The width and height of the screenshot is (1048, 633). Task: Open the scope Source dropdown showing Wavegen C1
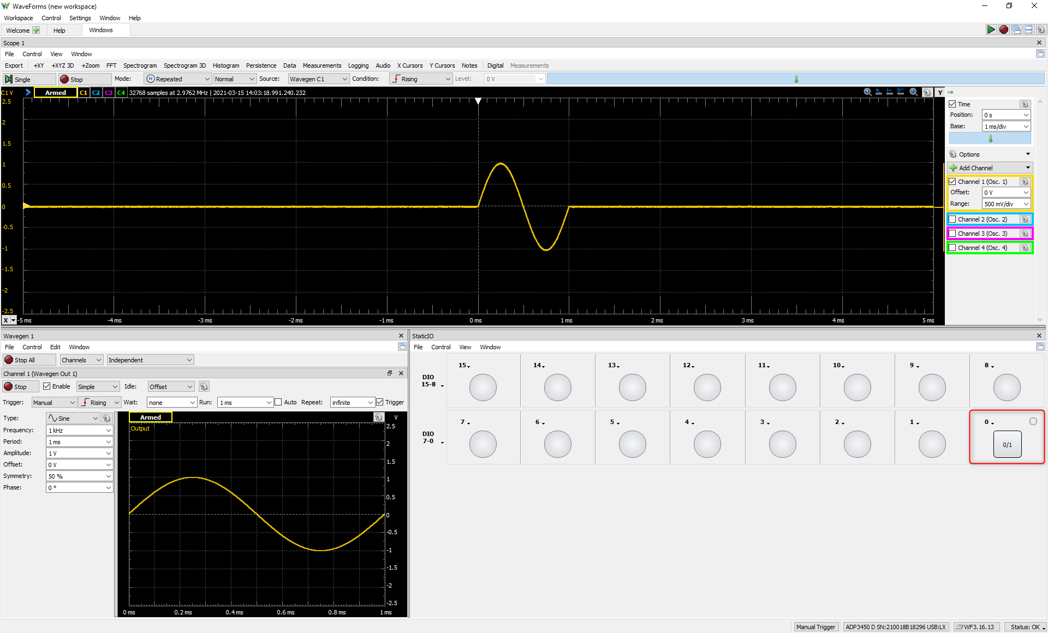[318, 79]
